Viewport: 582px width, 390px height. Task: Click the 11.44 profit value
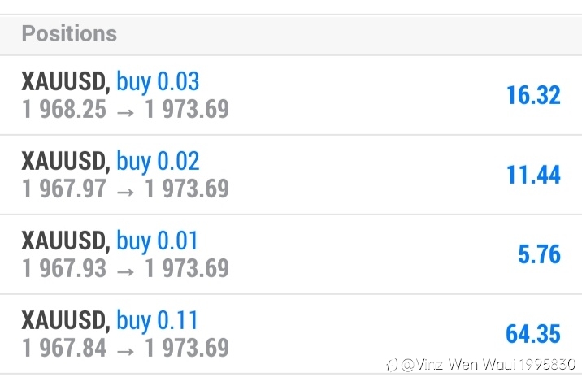pos(533,175)
